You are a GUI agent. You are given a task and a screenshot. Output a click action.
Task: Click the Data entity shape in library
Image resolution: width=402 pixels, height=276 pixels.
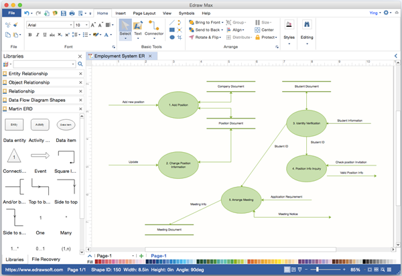[x=14, y=125]
